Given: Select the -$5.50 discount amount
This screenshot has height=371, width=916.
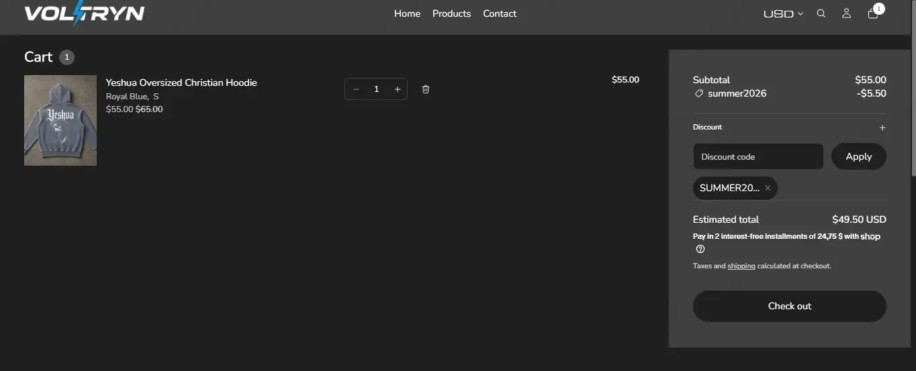Looking at the screenshot, I should pyautogui.click(x=872, y=93).
